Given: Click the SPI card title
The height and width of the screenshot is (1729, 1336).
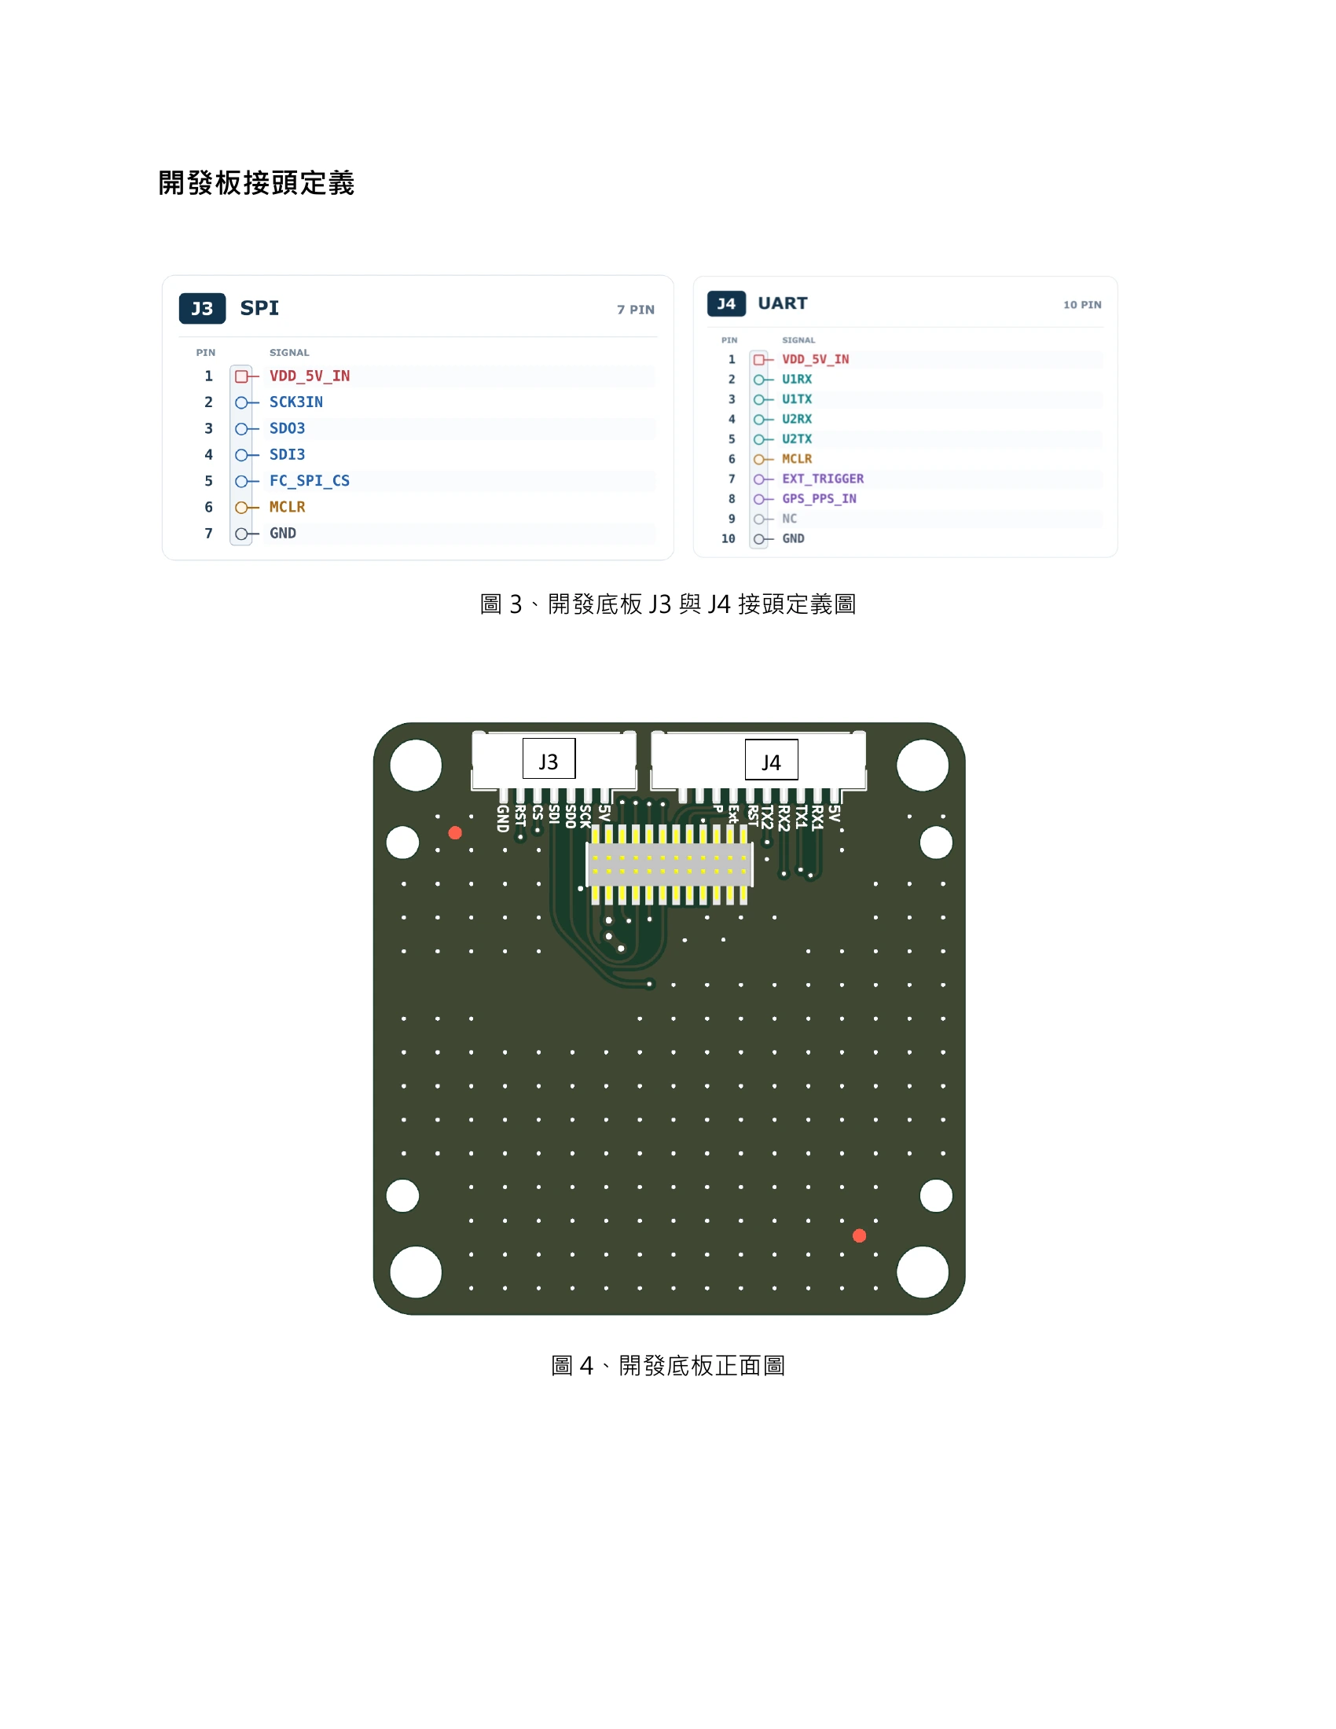Looking at the screenshot, I should click(259, 308).
